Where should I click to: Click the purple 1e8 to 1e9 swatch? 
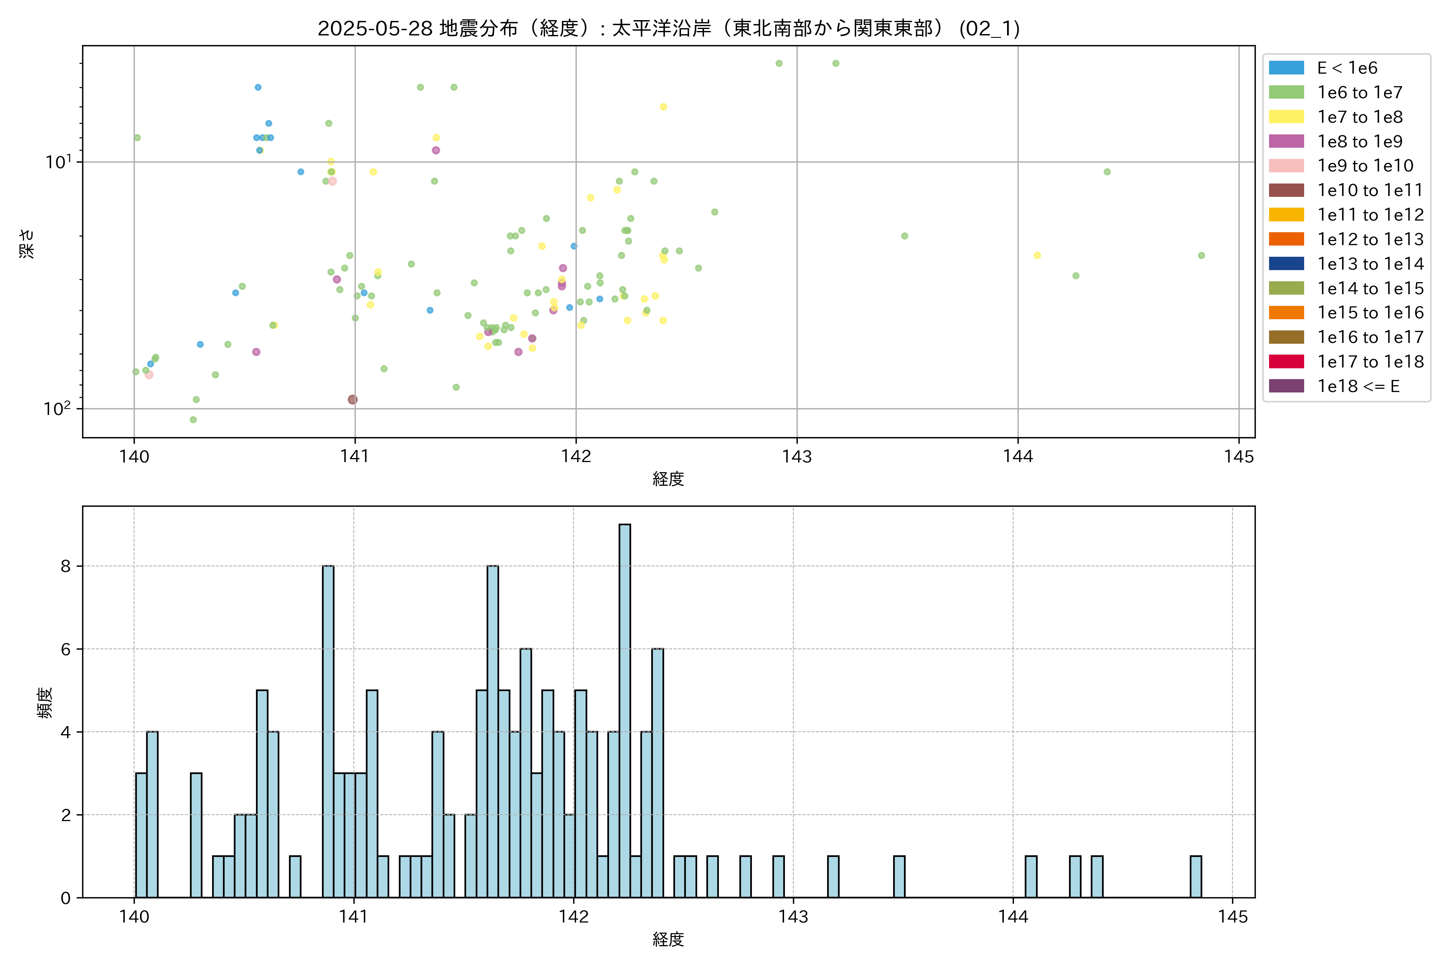click(x=1286, y=141)
